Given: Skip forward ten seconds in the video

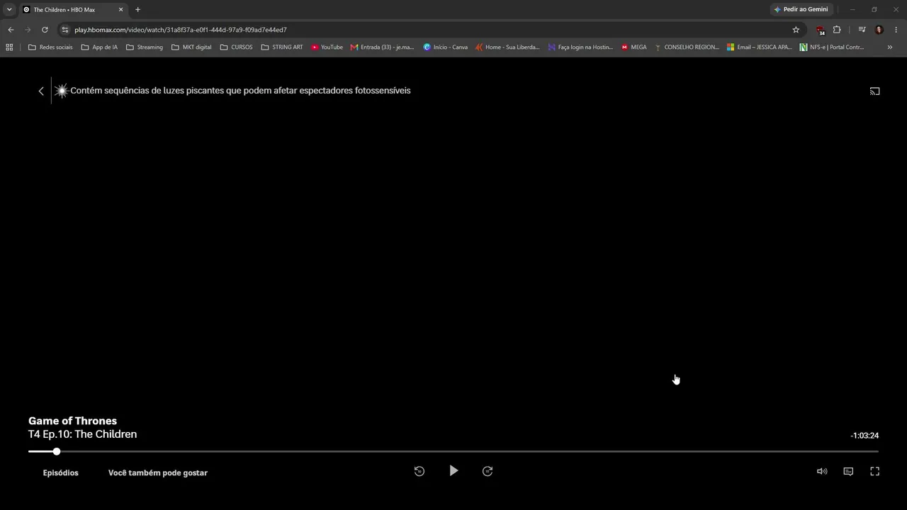Looking at the screenshot, I should [x=488, y=471].
